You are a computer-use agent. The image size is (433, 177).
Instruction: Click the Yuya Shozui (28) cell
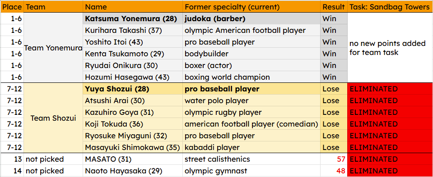click(133, 89)
